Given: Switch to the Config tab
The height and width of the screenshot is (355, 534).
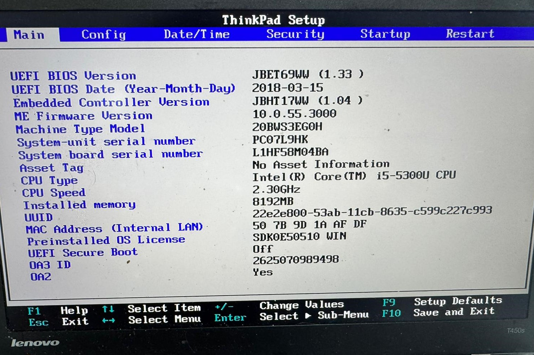Looking at the screenshot, I should coord(104,34).
